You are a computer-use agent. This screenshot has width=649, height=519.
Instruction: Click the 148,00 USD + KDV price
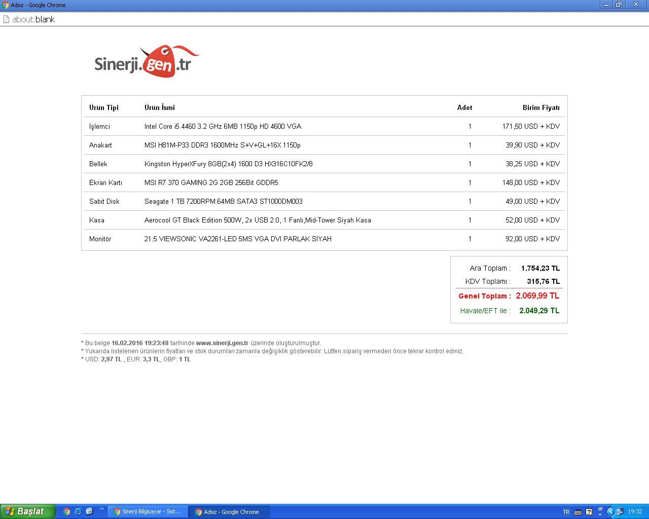click(x=531, y=182)
